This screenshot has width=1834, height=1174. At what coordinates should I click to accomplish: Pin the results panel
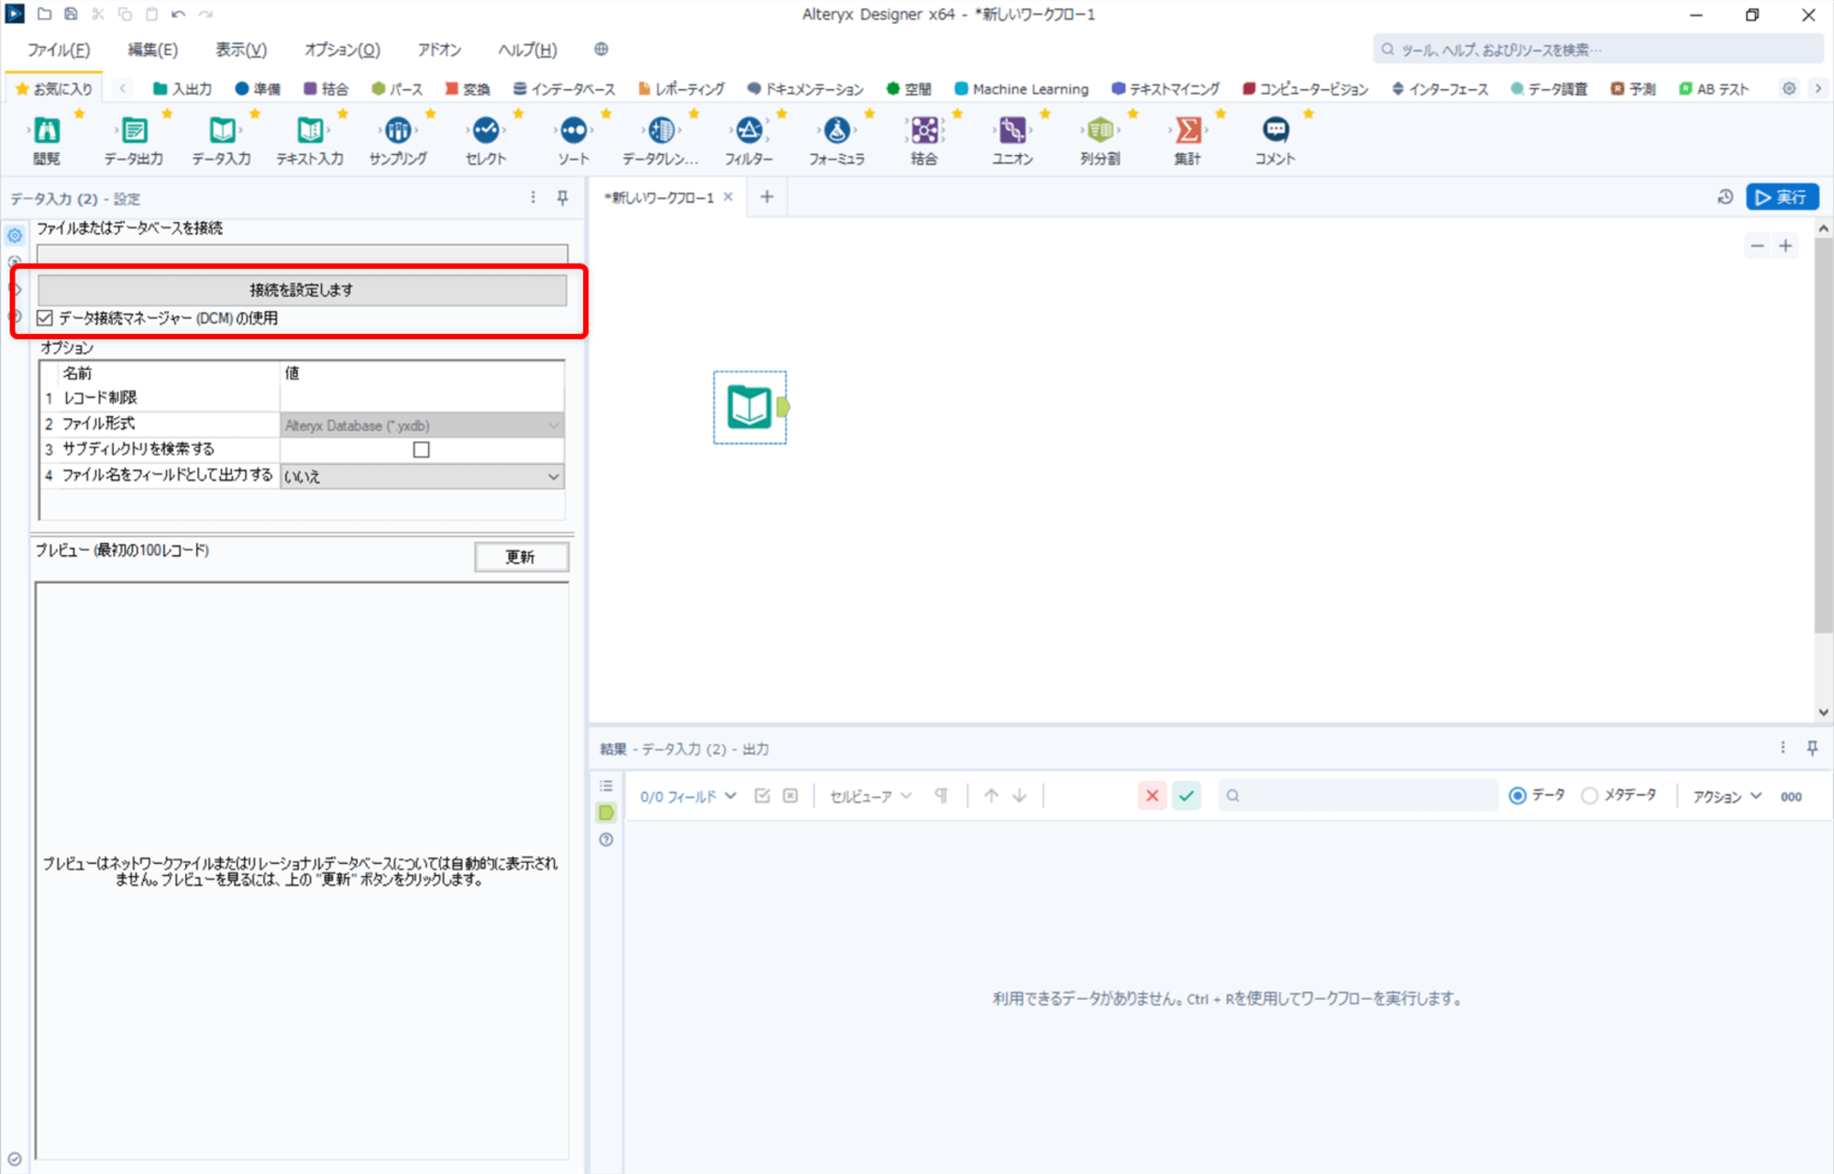coord(1812,748)
